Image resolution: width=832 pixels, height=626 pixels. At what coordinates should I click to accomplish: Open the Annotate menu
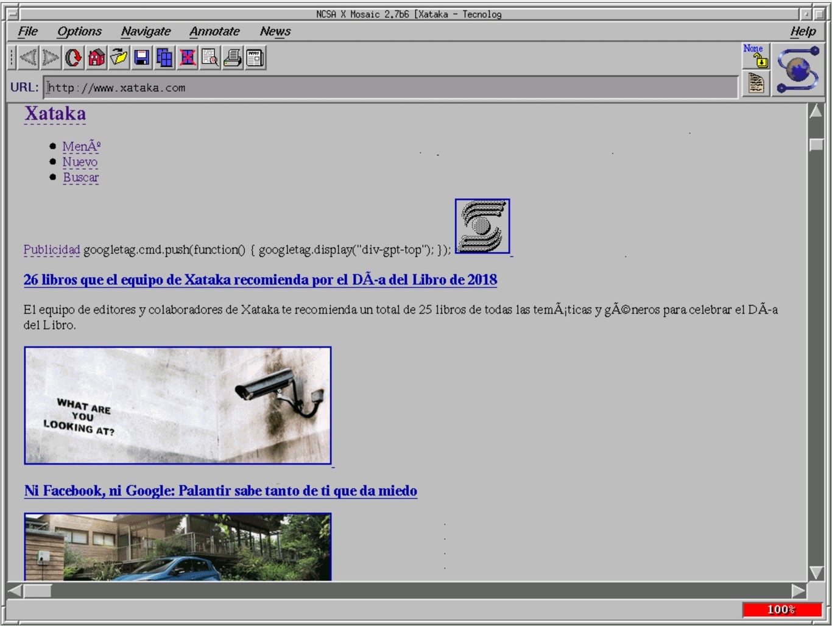point(214,31)
